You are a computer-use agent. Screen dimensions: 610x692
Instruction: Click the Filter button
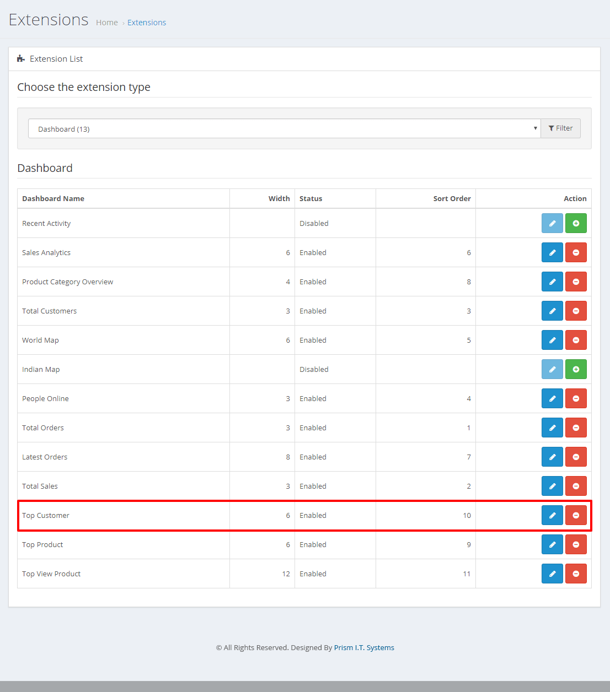(560, 128)
